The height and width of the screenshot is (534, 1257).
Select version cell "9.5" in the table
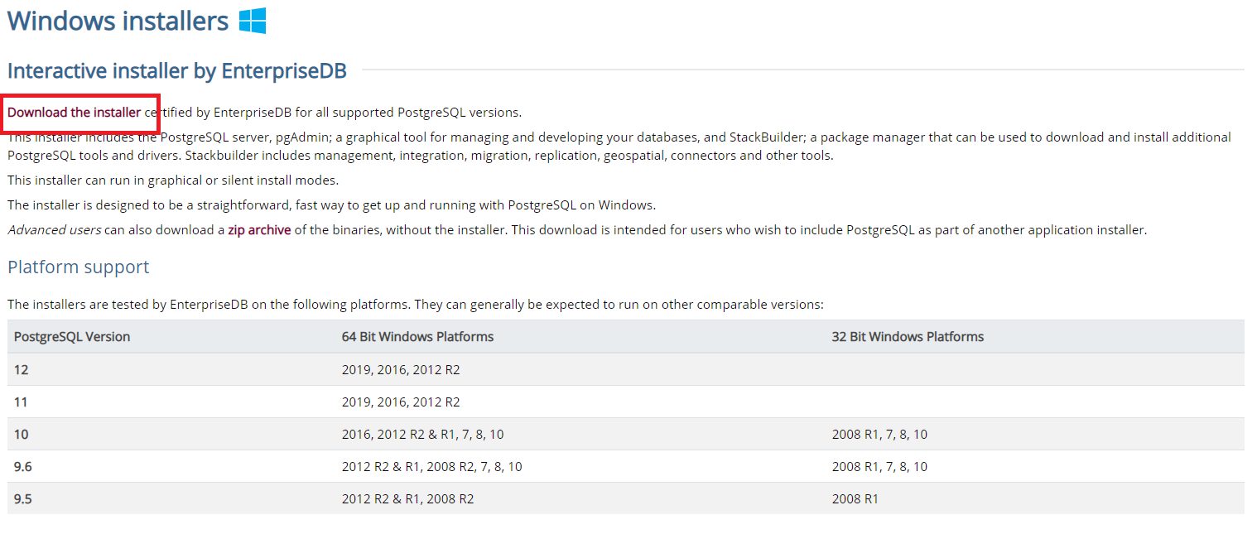(22, 499)
